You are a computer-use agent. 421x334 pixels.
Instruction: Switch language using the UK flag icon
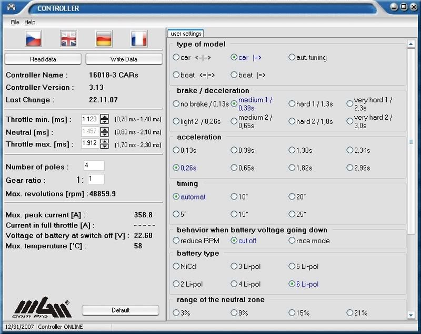(x=68, y=38)
